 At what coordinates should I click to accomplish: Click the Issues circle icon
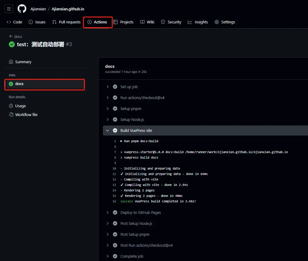[31, 22]
